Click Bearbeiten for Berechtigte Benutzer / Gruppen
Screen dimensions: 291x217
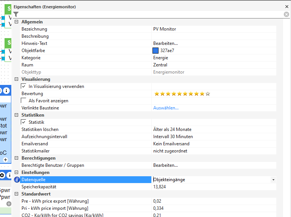[165, 165]
